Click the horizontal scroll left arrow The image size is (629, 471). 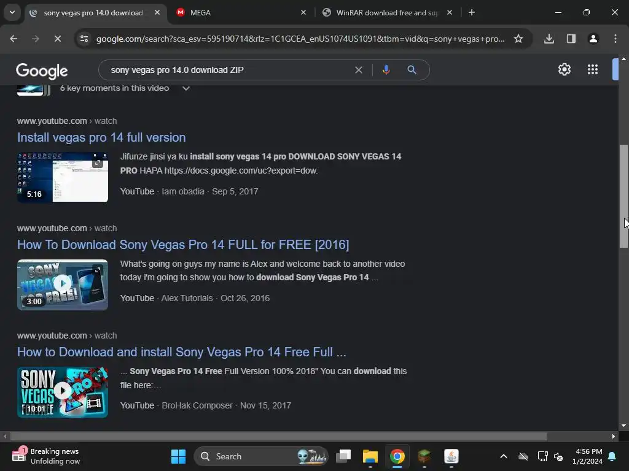5,436
